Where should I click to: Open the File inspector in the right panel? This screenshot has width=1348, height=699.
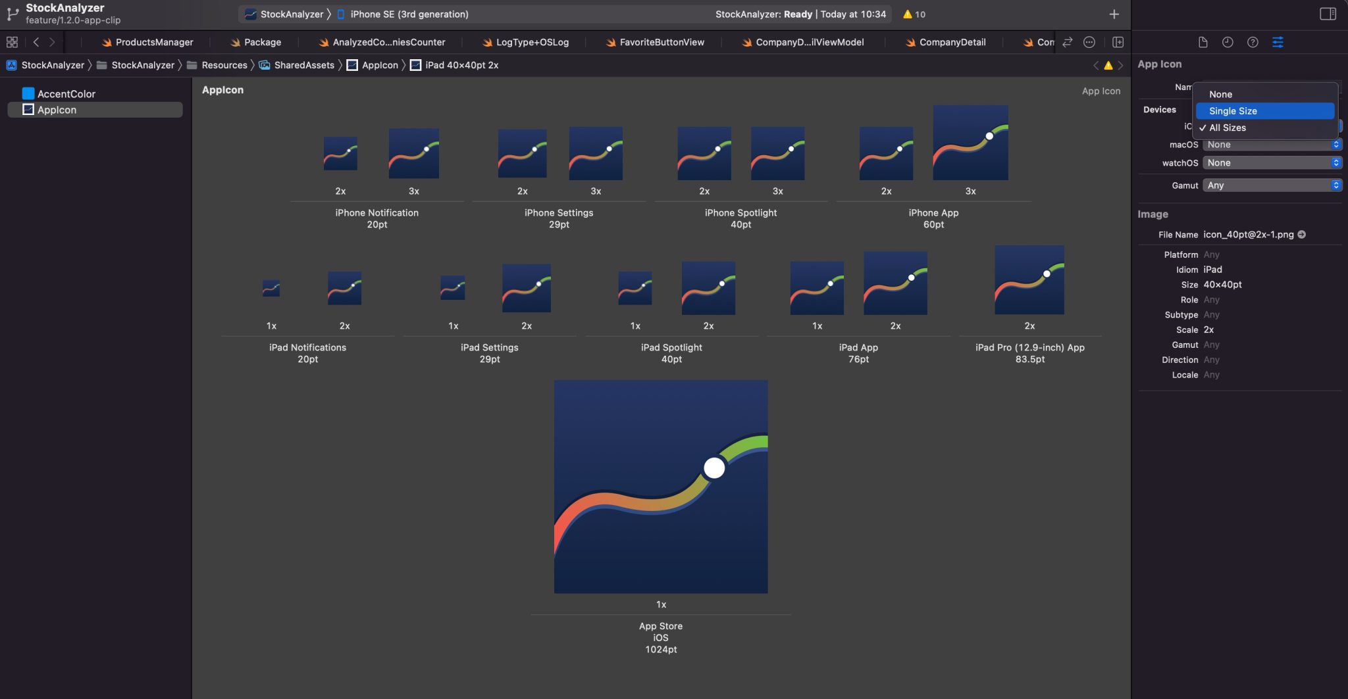(x=1204, y=42)
